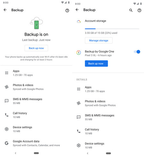Open Manage storage
144x155 pixels.
tap(99, 41)
